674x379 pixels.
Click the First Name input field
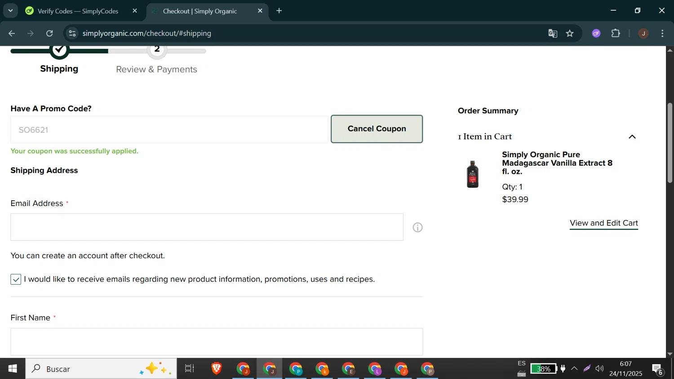click(x=217, y=342)
